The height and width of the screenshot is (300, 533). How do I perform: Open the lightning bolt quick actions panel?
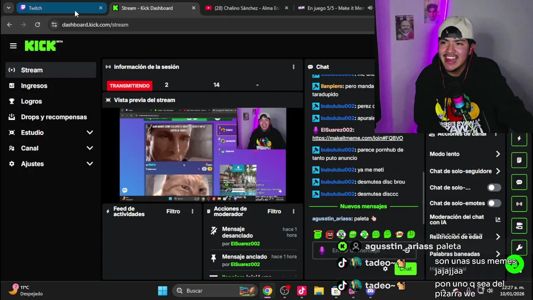(x=519, y=139)
